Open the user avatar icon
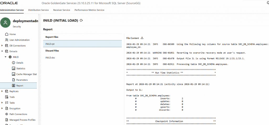This screenshot has width=269, height=125. (x=6, y=23)
